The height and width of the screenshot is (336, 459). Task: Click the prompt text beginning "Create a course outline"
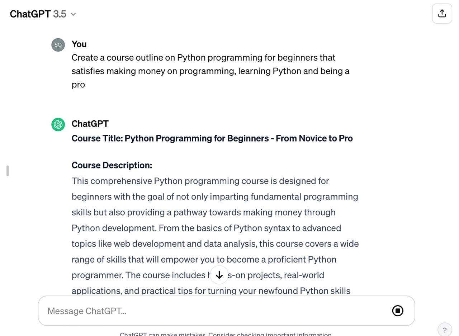pyautogui.click(x=210, y=71)
